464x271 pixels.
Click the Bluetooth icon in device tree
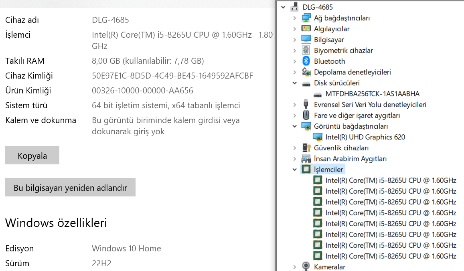point(306,61)
